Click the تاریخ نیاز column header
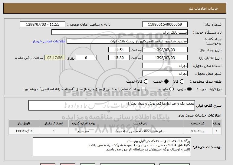 (24, 124)
